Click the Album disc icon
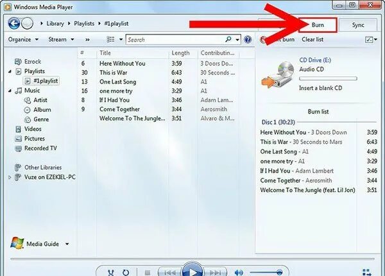This screenshot has width=385, height=276. coord(27,110)
